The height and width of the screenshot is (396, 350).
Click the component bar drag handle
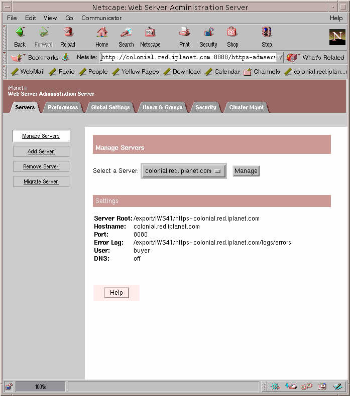coord(264,386)
